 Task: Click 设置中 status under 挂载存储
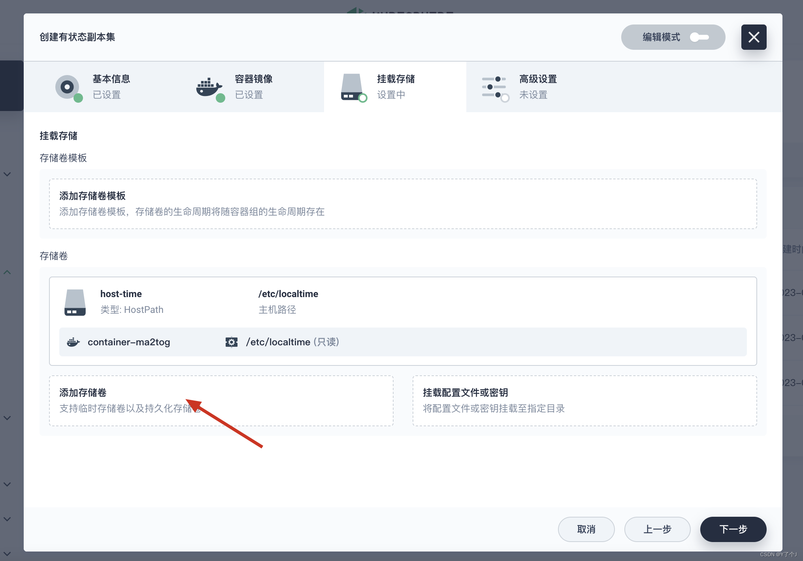click(x=391, y=95)
